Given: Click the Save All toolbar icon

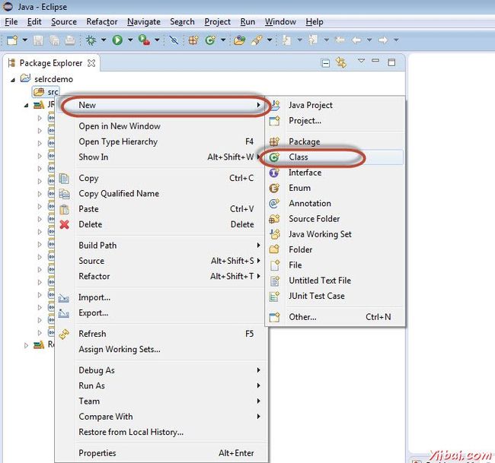Looking at the screenshot, I should pos(54,40).
